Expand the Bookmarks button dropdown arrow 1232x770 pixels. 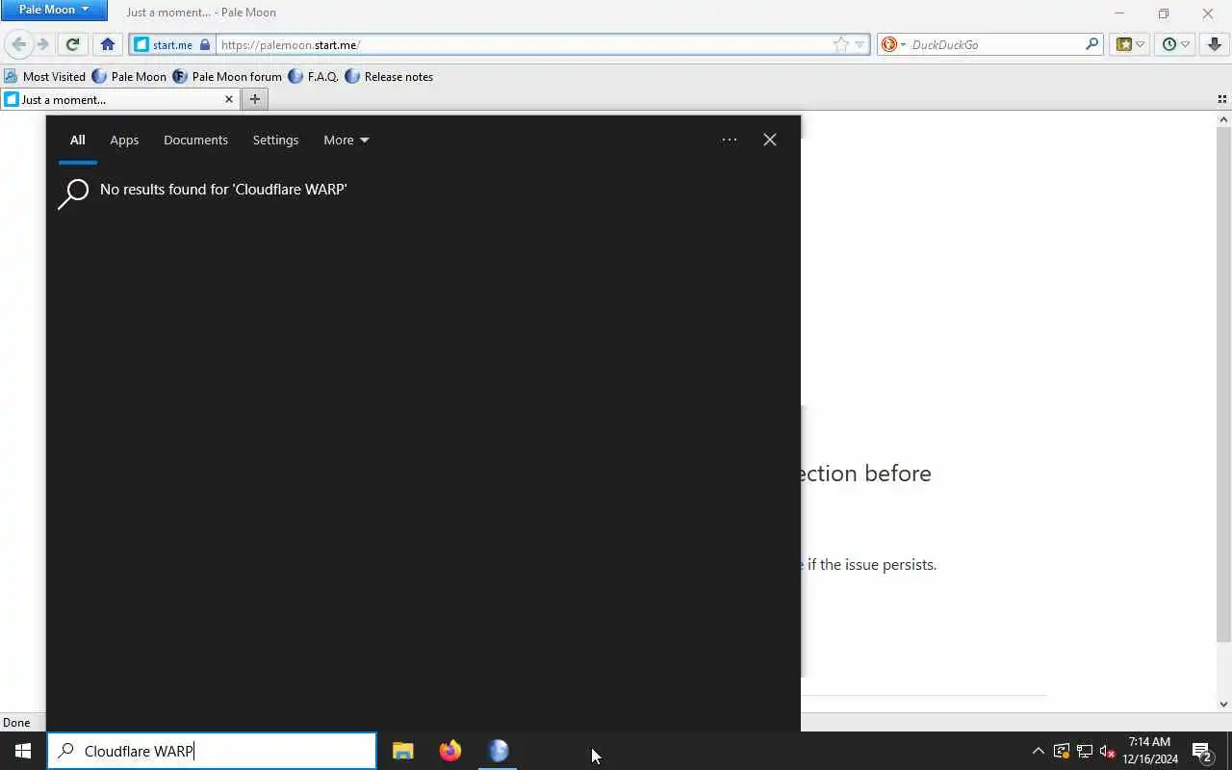click(1141, 44)
